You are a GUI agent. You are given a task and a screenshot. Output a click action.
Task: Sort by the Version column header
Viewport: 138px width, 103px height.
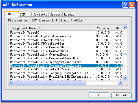point(104,28)
